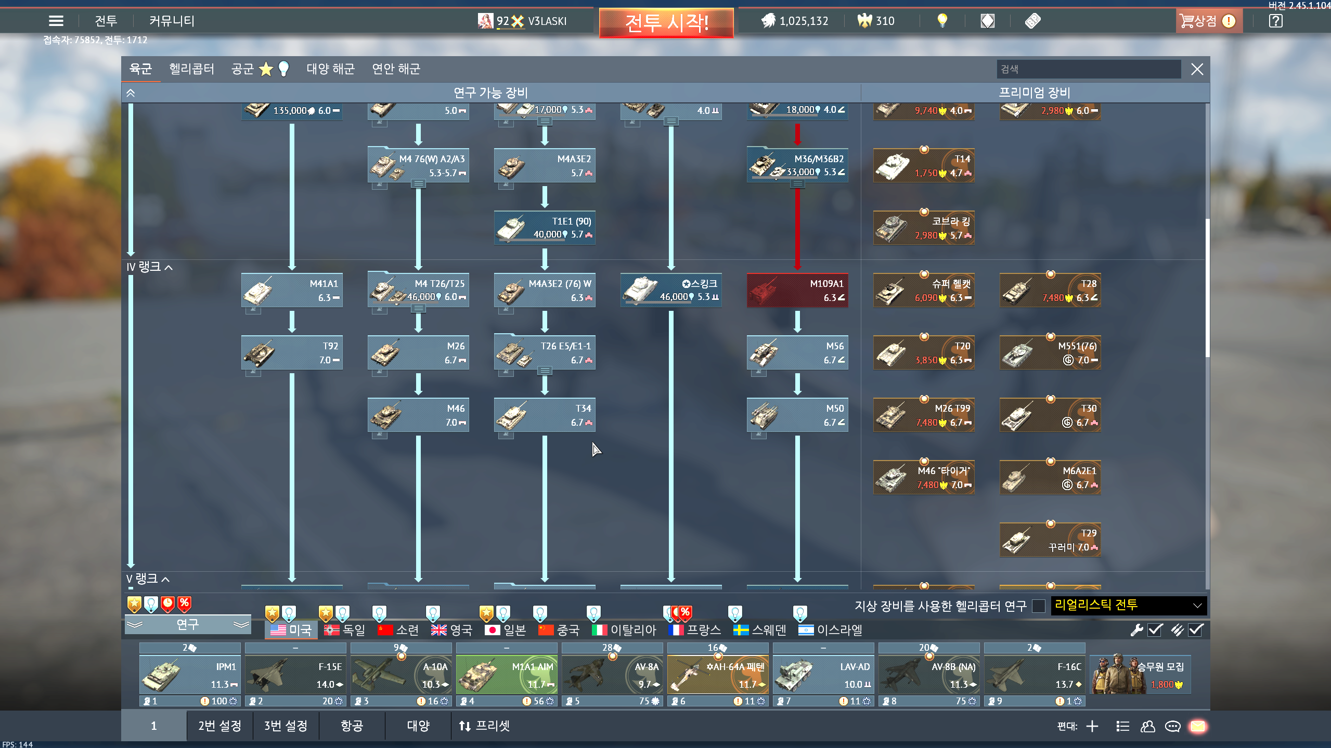This screenshot has width=1331, height=748.
Task: Add a squad member with the plus icon
Action: point(1092,726)
